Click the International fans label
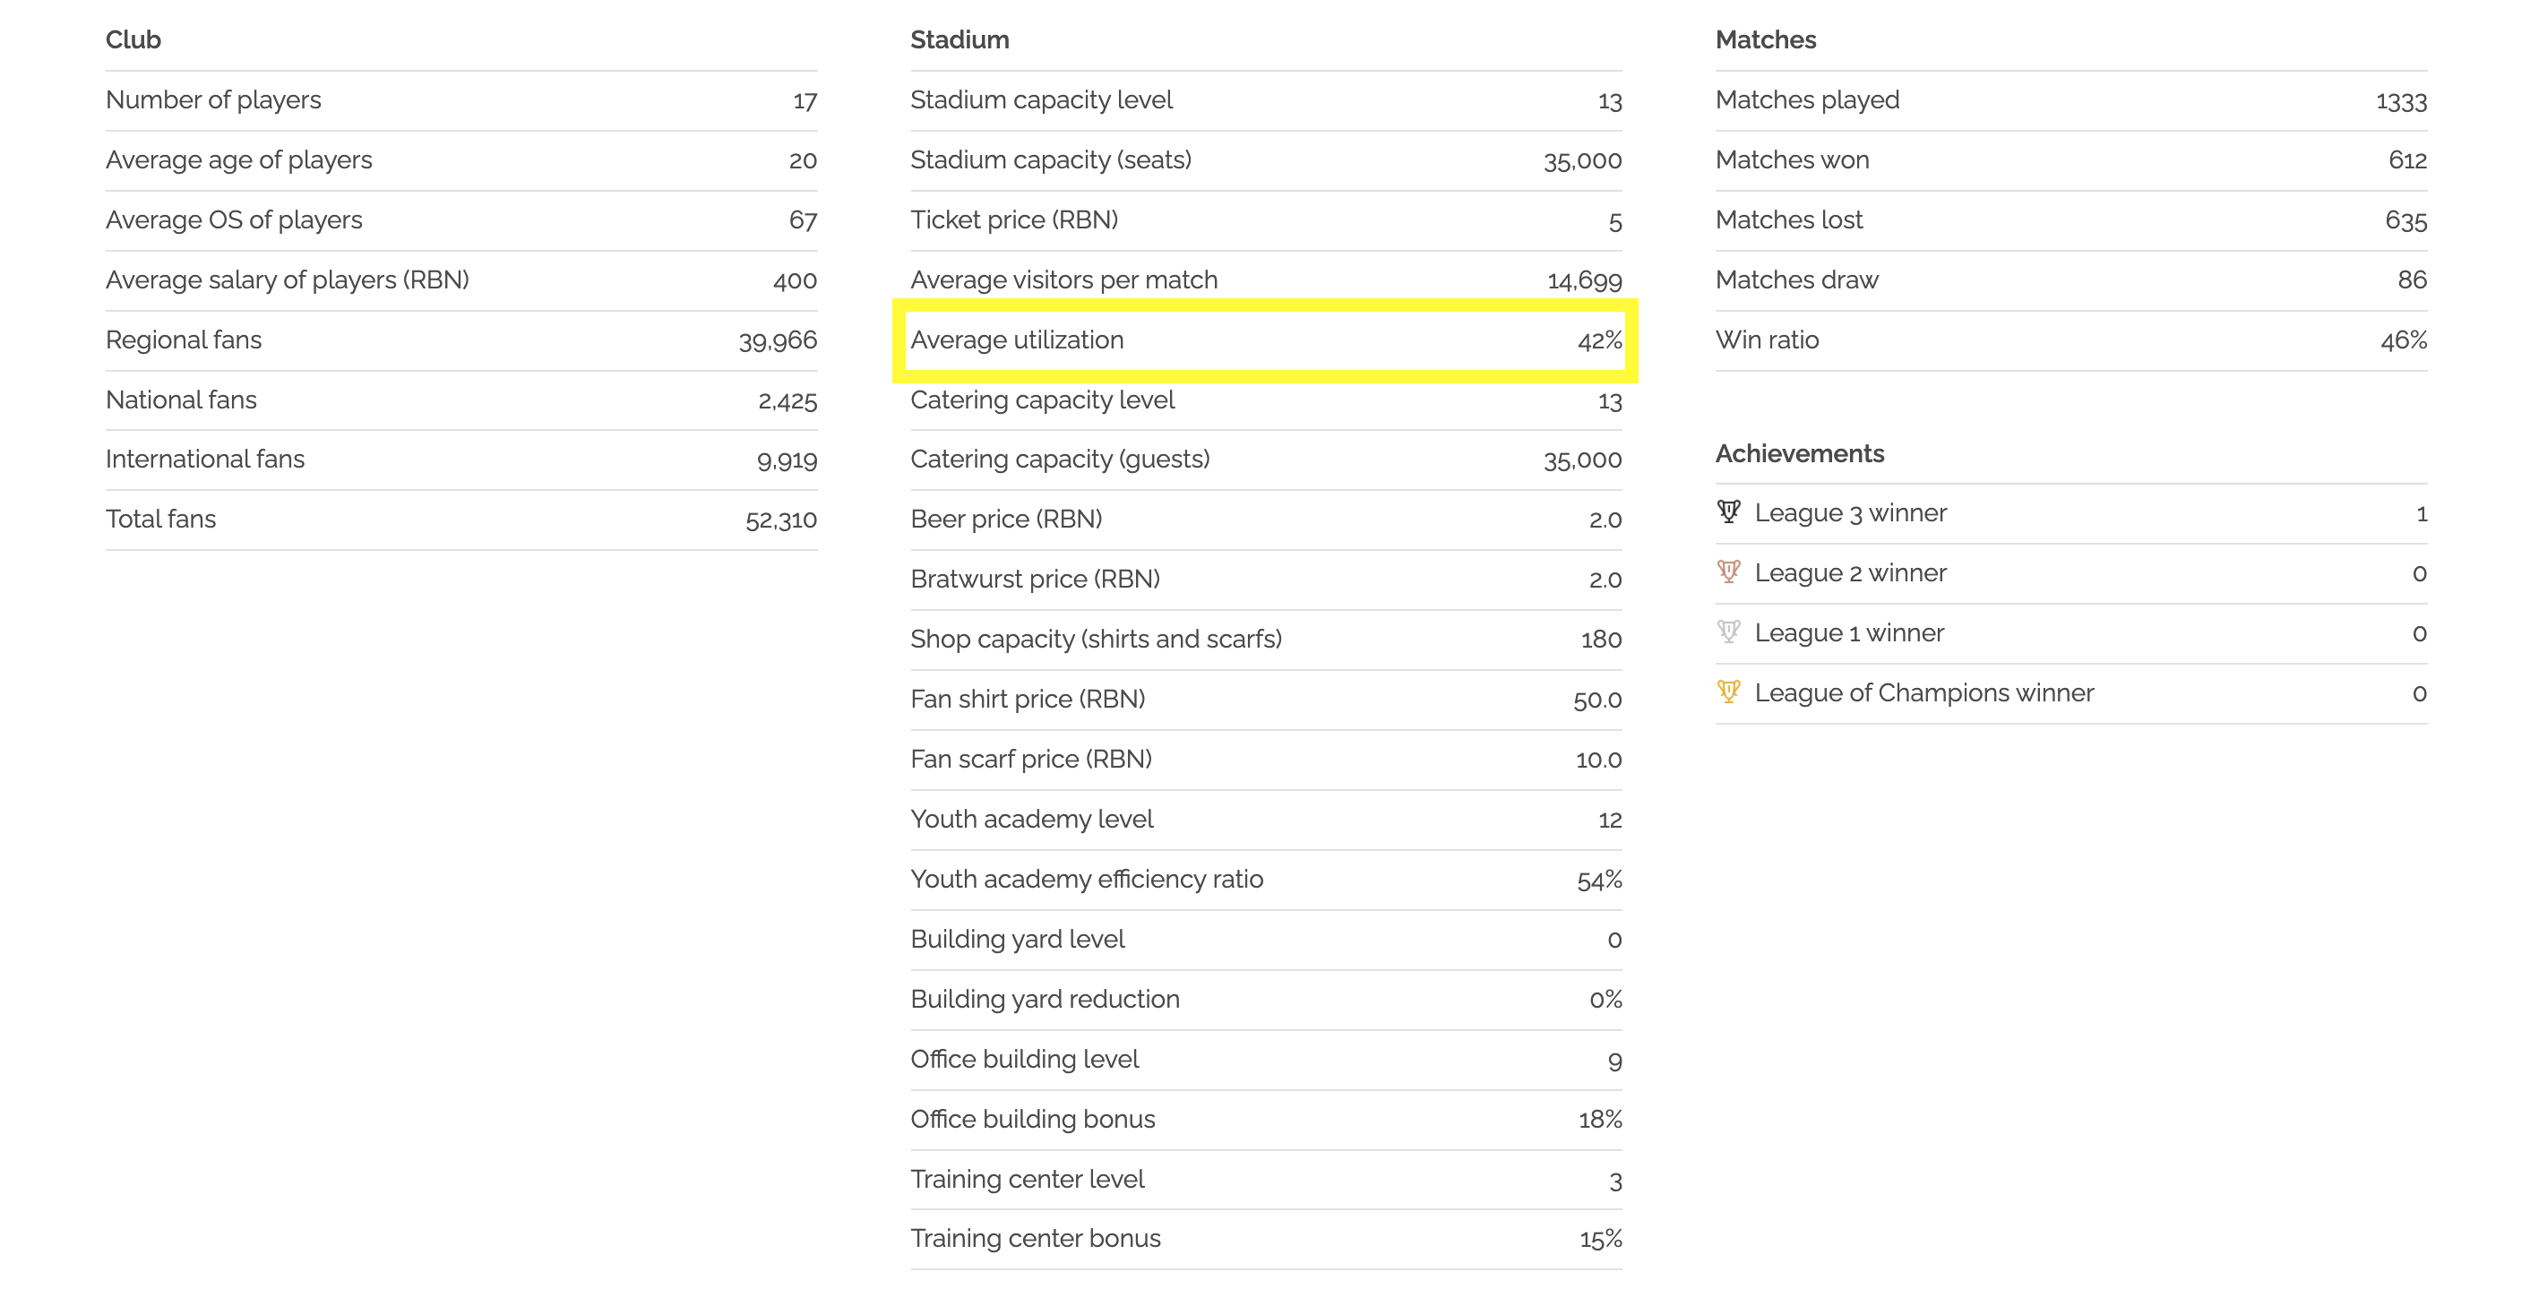 click(x=205, y=459)
